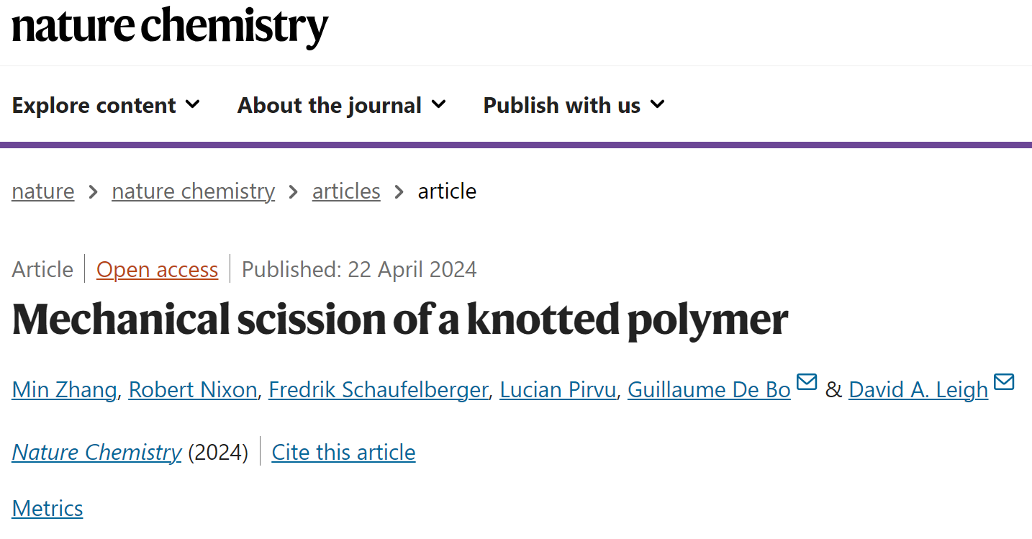Click envelope icon next to Guillaume De Bo

click(x=807, y=381)
